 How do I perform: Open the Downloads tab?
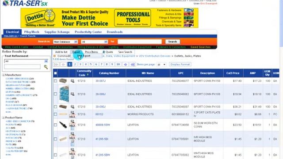click(x=115, y=32)
